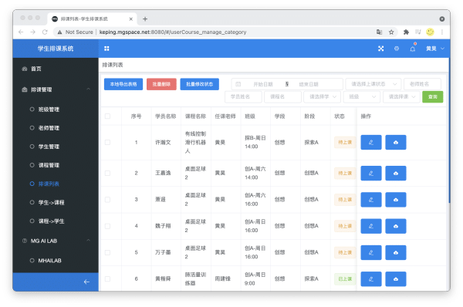Image resolution: width=463 pixels, height=307 pixels.
Task: Click the red 批量删除 button
Action: (161, 84)
